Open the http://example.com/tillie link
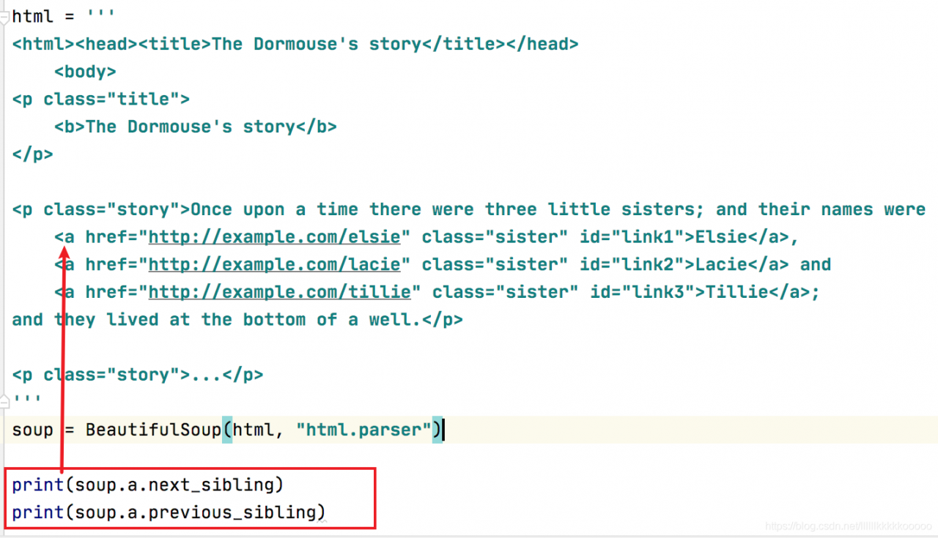Viewport: 938px width, 538px height. tap(280, 292)
